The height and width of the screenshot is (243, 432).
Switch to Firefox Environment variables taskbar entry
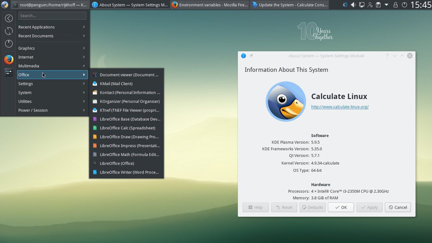coord(210,5)
